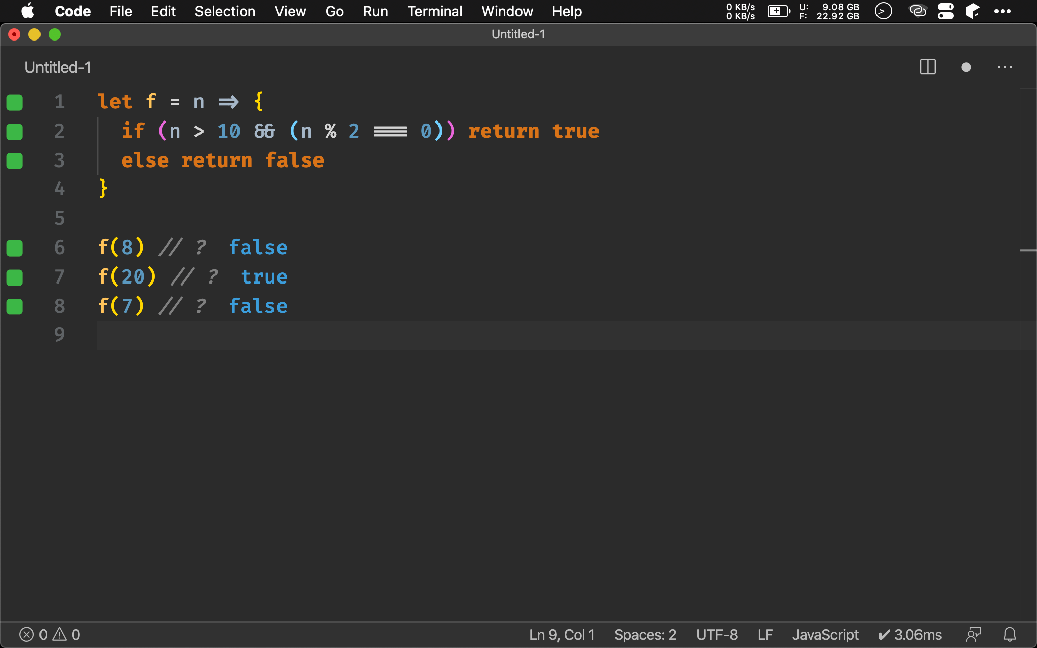
Task: Click the circled prompt icon in menu bar
Action: [x=883, y=11]
